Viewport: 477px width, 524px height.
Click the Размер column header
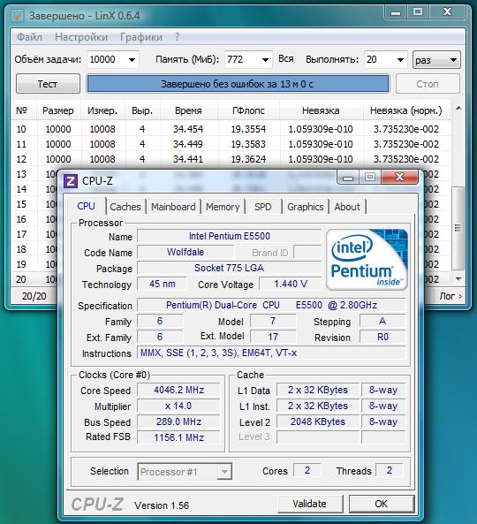[58, 110]
